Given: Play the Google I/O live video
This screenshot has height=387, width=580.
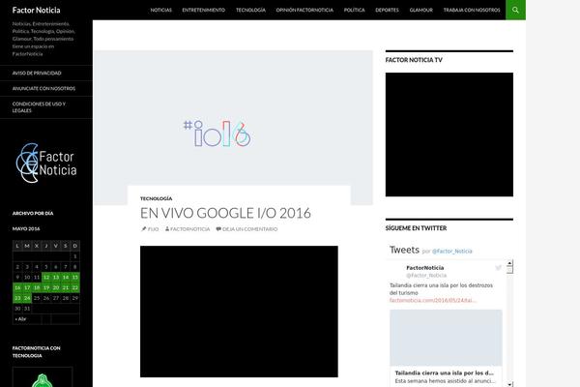Looking at the screenshot, I should click(x=239, y=312).
